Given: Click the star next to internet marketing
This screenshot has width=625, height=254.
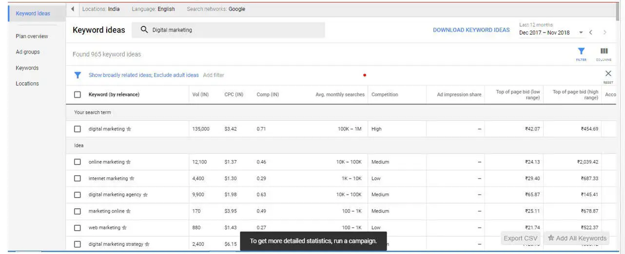Looking at the screenshot, I should click(132, 179).
